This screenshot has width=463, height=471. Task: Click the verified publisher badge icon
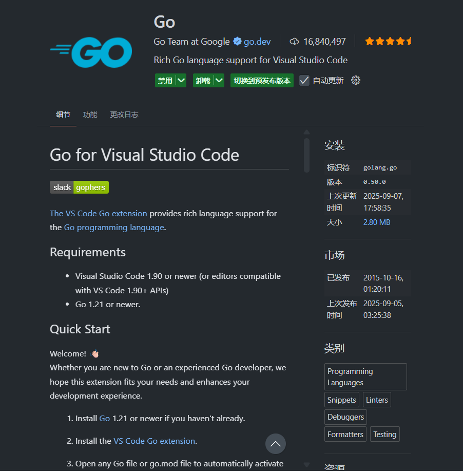point(237,42)
